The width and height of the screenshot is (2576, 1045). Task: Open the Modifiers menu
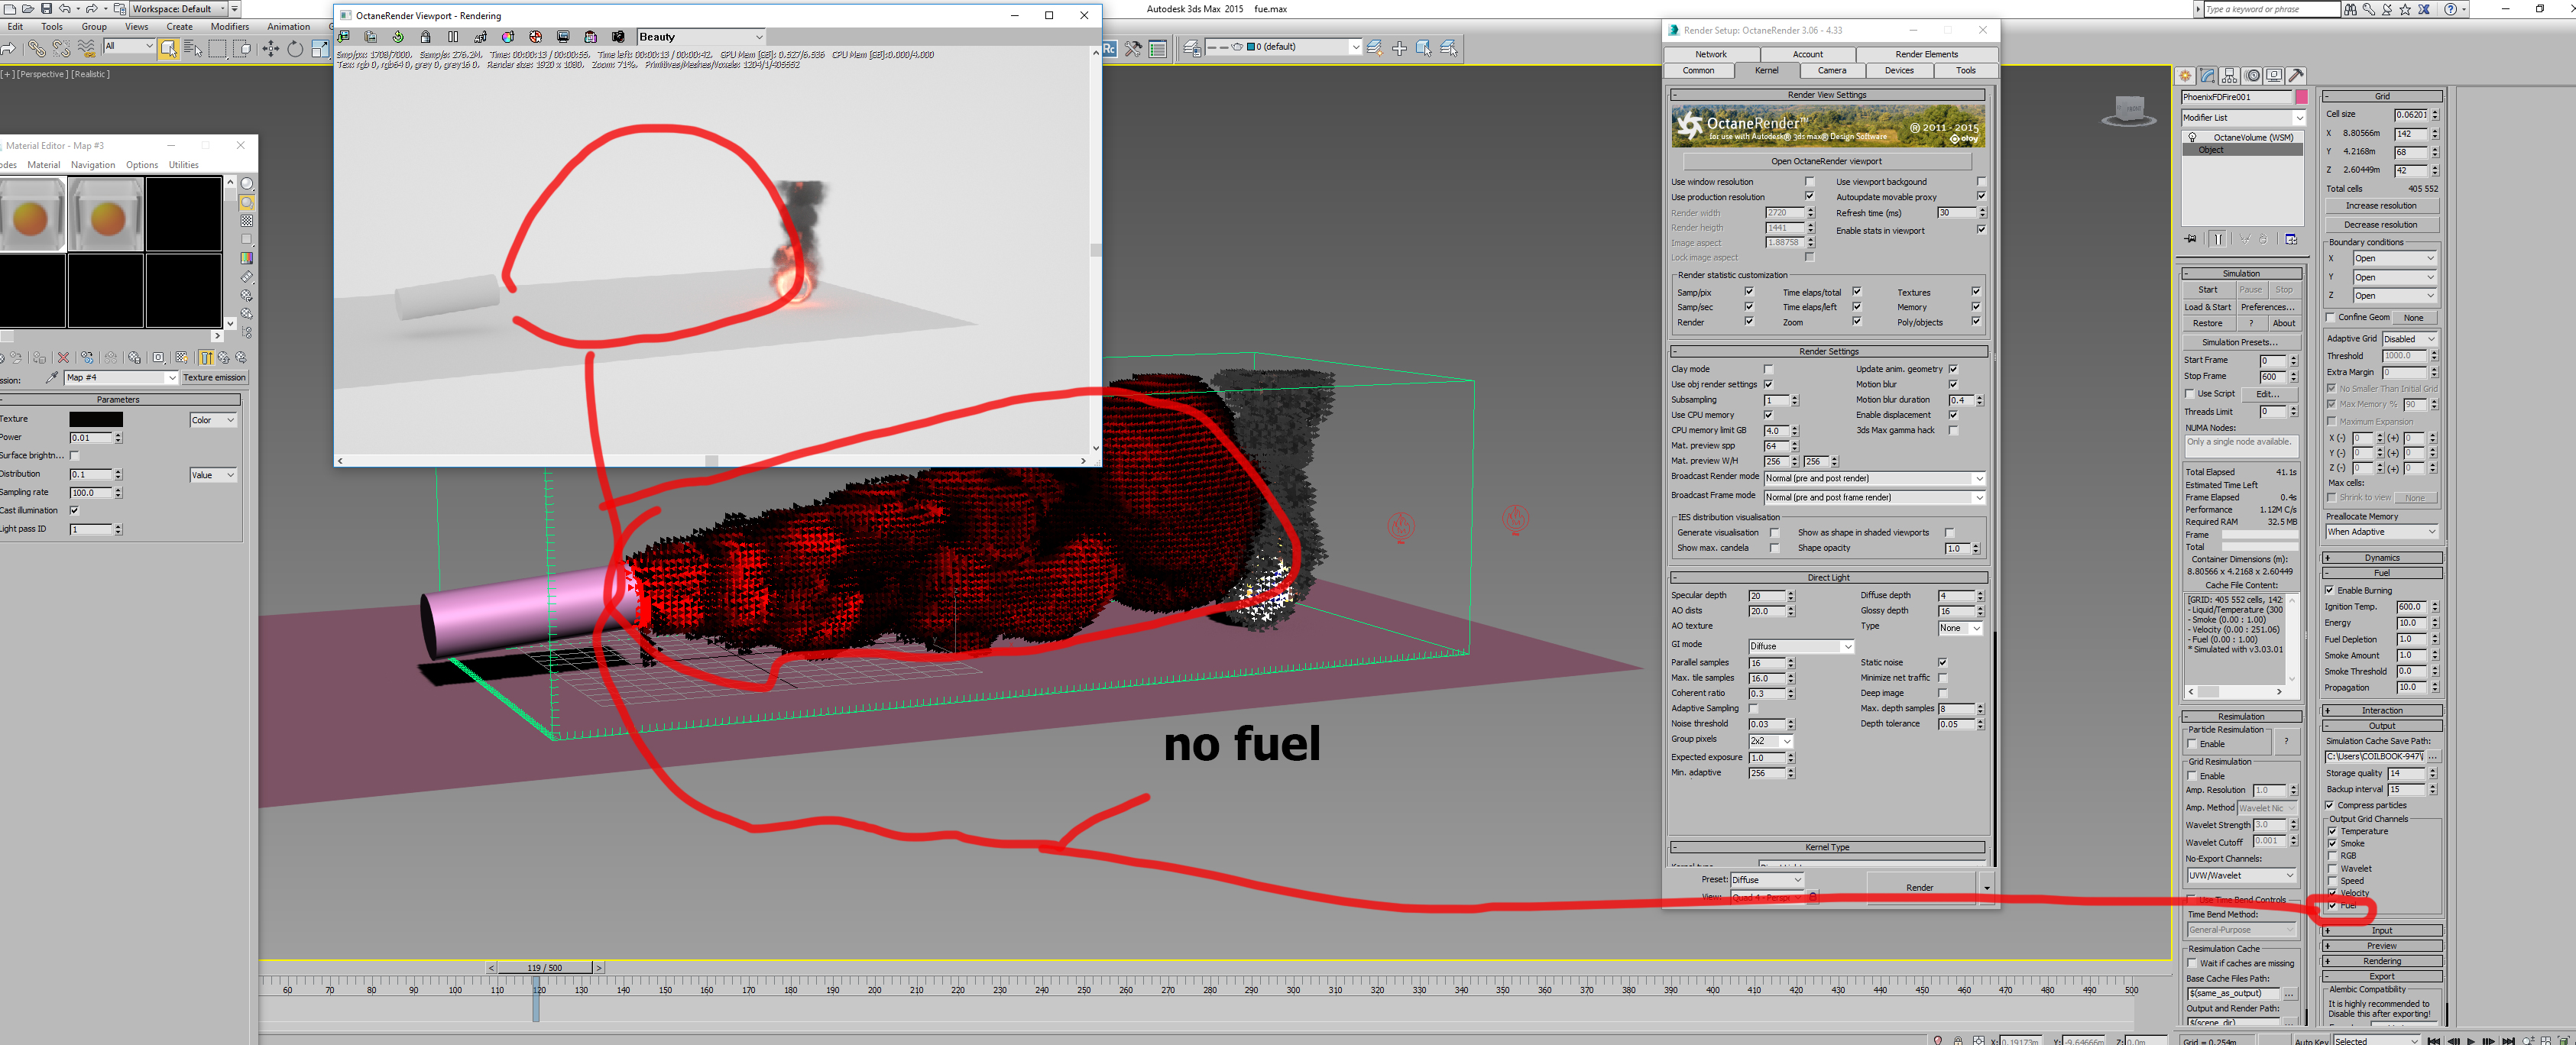pos(229,27)
